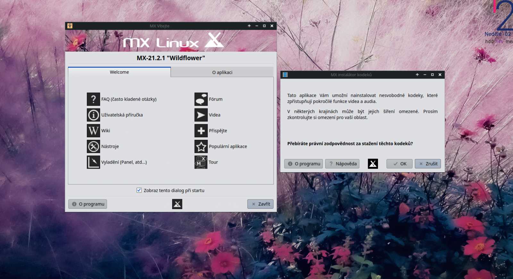Toggle 'Zobraz tento dialog při startu' checkbox
513x279 pixels.
click(x=139, y=190)
